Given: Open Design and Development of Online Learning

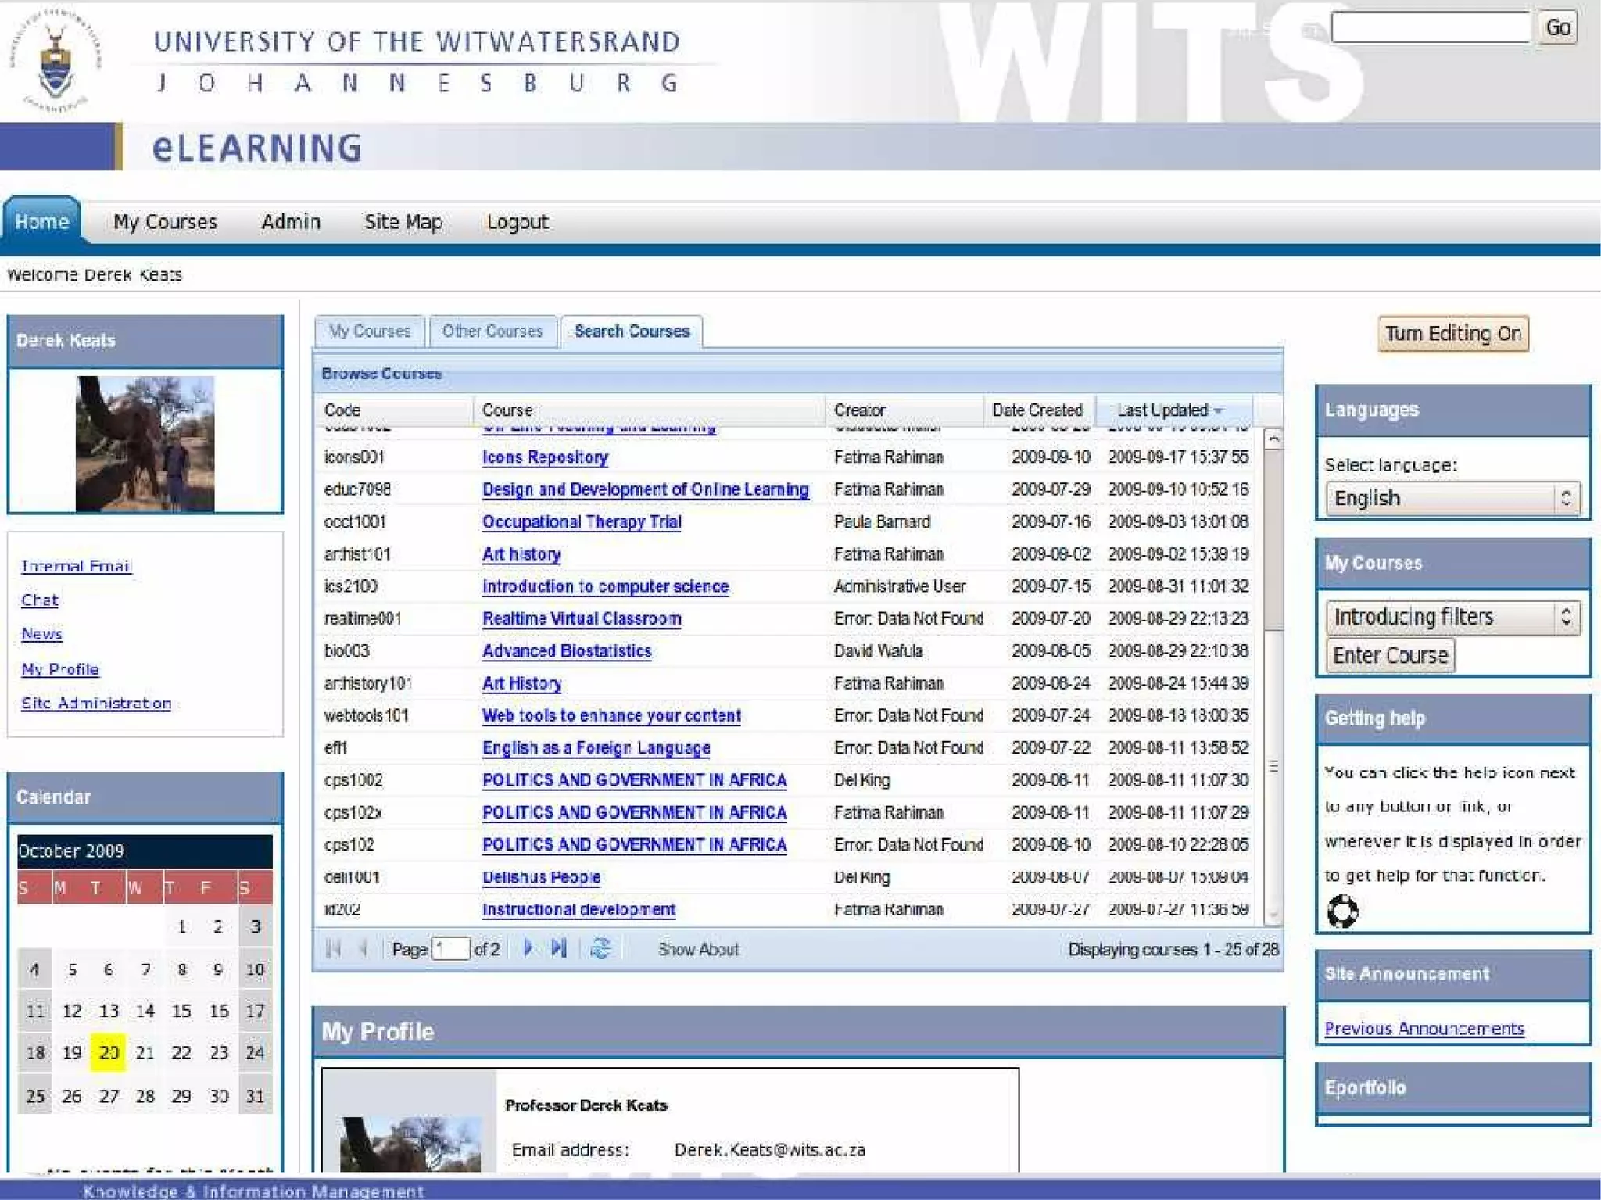Looking at the screenshot, I should pos(646,489).
